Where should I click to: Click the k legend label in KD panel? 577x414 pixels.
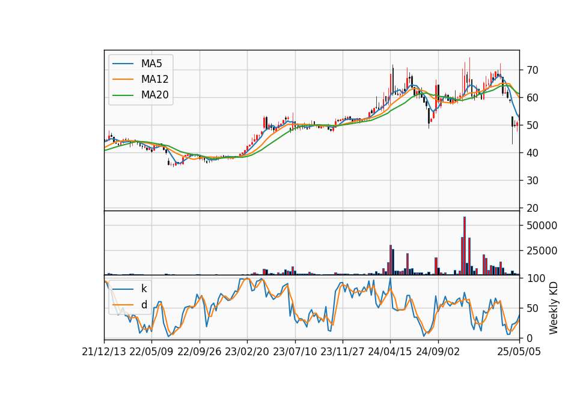coord(144,289)
